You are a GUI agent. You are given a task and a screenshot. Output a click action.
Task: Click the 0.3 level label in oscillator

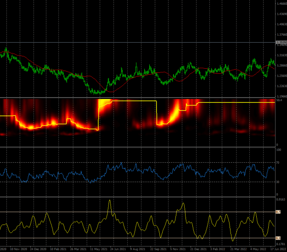click(x=278, y=238)
